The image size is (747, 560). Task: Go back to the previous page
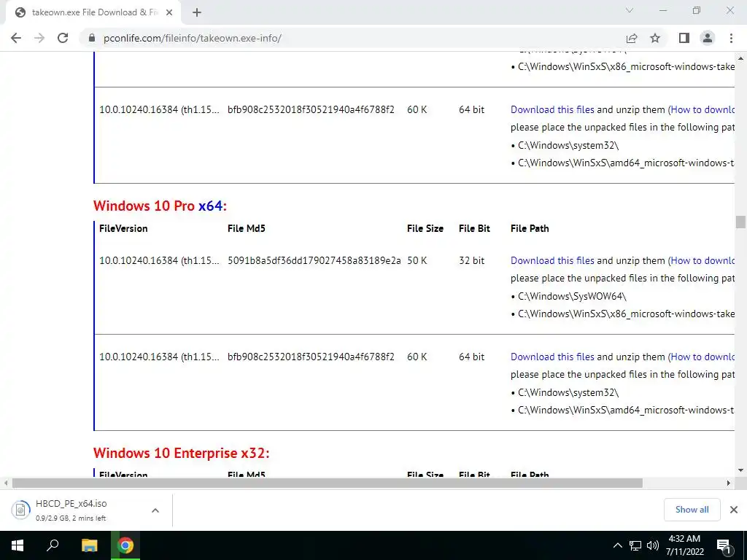[x=16, y=38]
